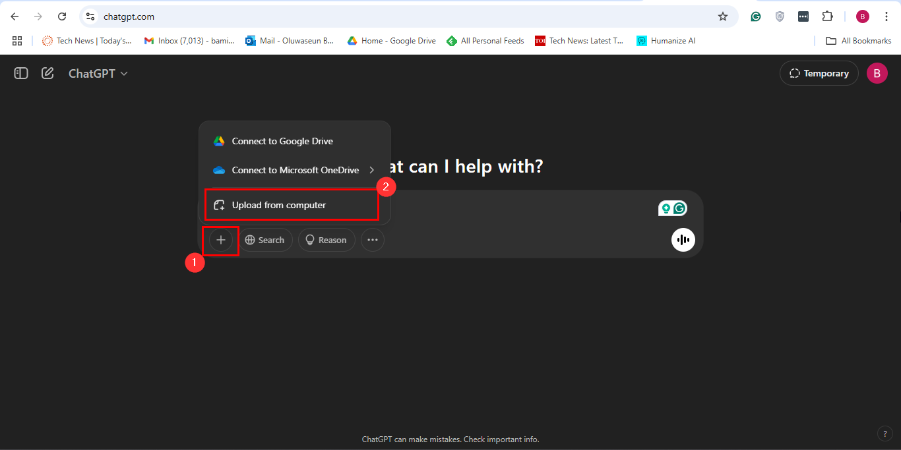Open the All Bookmarks folder
901x450 pixels.
(859, 41)
